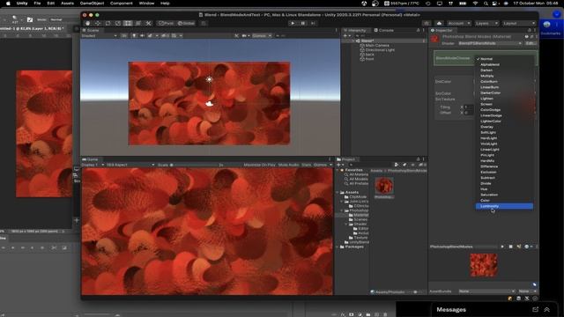Select Main Camera in Hierarchy
This screenshot has width=564, height=317.
(x=377, y=45)
